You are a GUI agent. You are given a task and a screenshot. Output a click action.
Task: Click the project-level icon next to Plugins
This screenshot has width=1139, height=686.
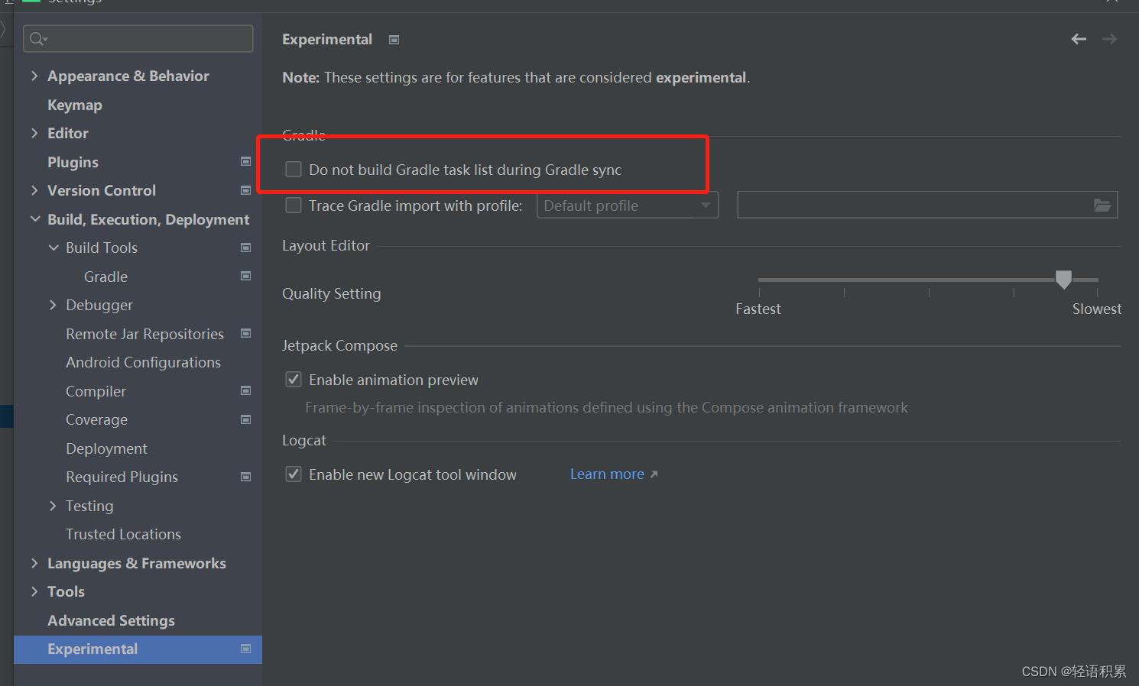coord(246,161)
